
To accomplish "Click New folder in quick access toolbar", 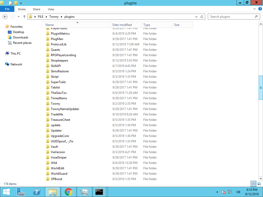I will click(x=16, y=3).
